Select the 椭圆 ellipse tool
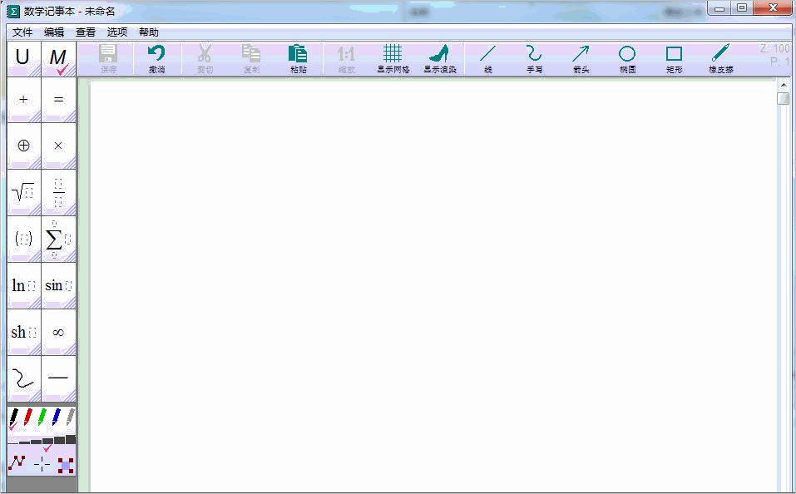796x494 pixels. 627,58
